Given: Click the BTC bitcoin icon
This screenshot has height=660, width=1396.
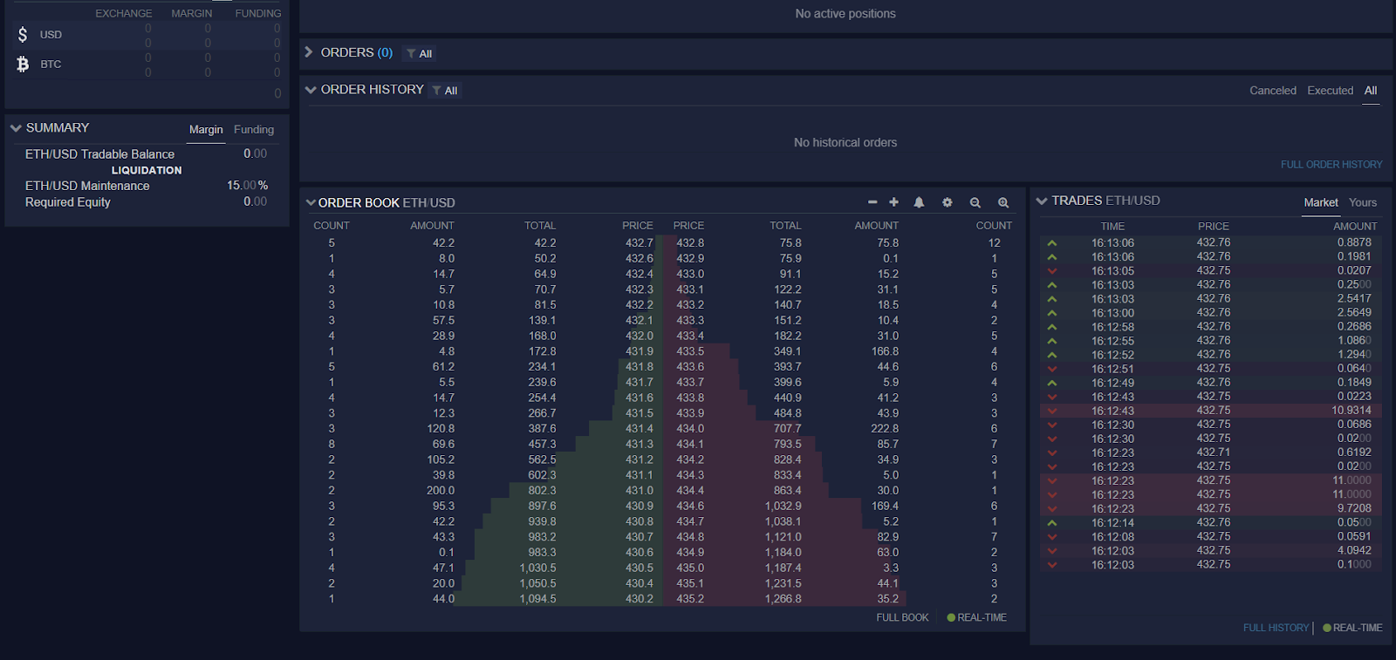Looking at the screenshot, I should [x=23, y=64].
